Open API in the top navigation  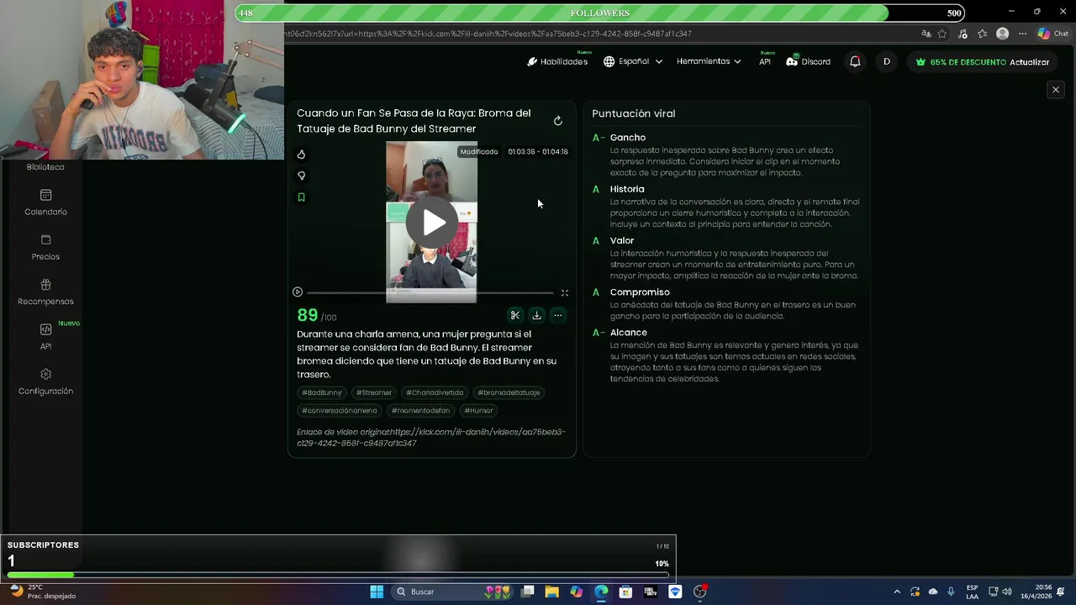click(765, 61)
